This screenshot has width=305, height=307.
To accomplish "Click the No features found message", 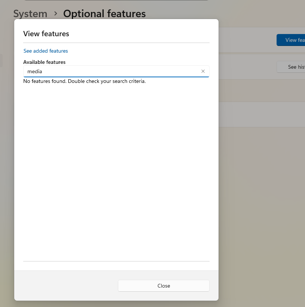I will click(x=84, y=81).
